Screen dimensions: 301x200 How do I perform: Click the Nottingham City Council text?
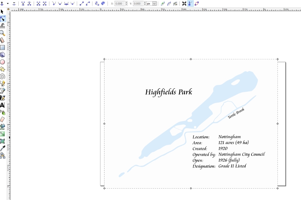[x=241, y=154]
